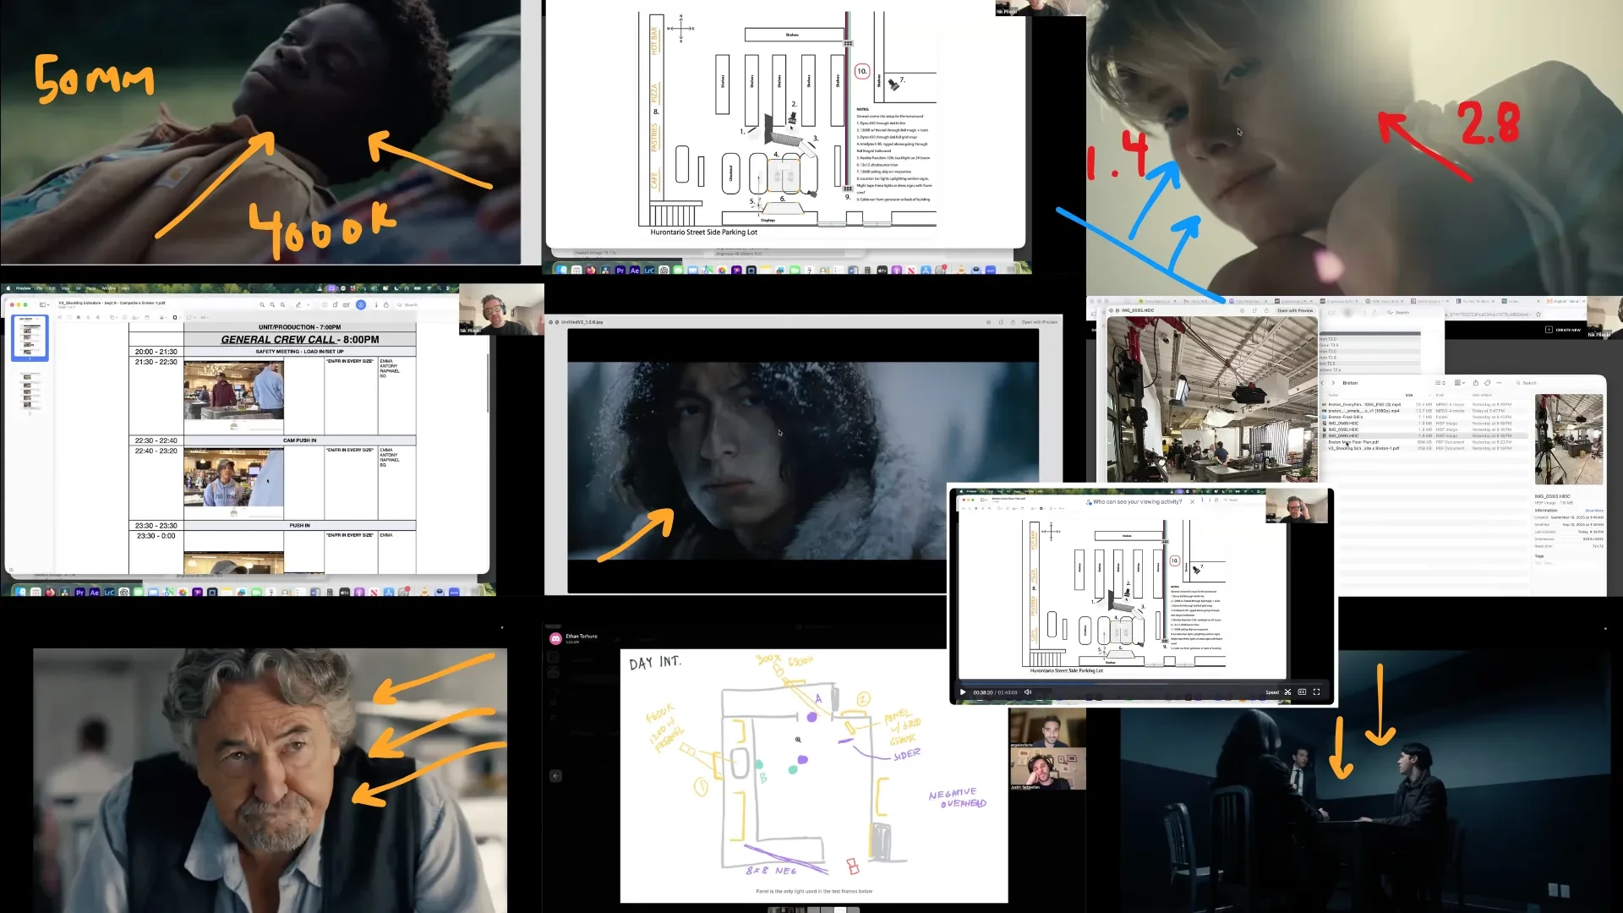Share IMG_0593.HEIC from its Quick Look title bar
This screenshot has width=1623, height=913.
1266,311
